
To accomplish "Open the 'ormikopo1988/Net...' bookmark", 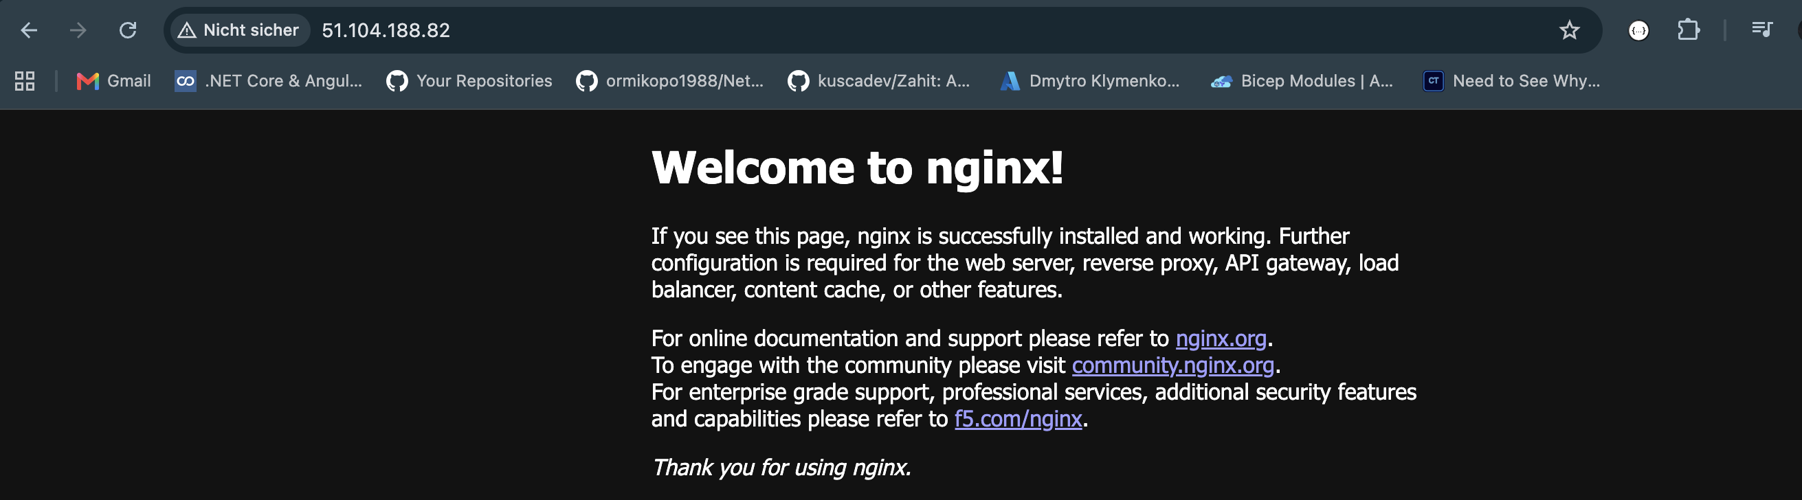I will [x=670, y=81].
